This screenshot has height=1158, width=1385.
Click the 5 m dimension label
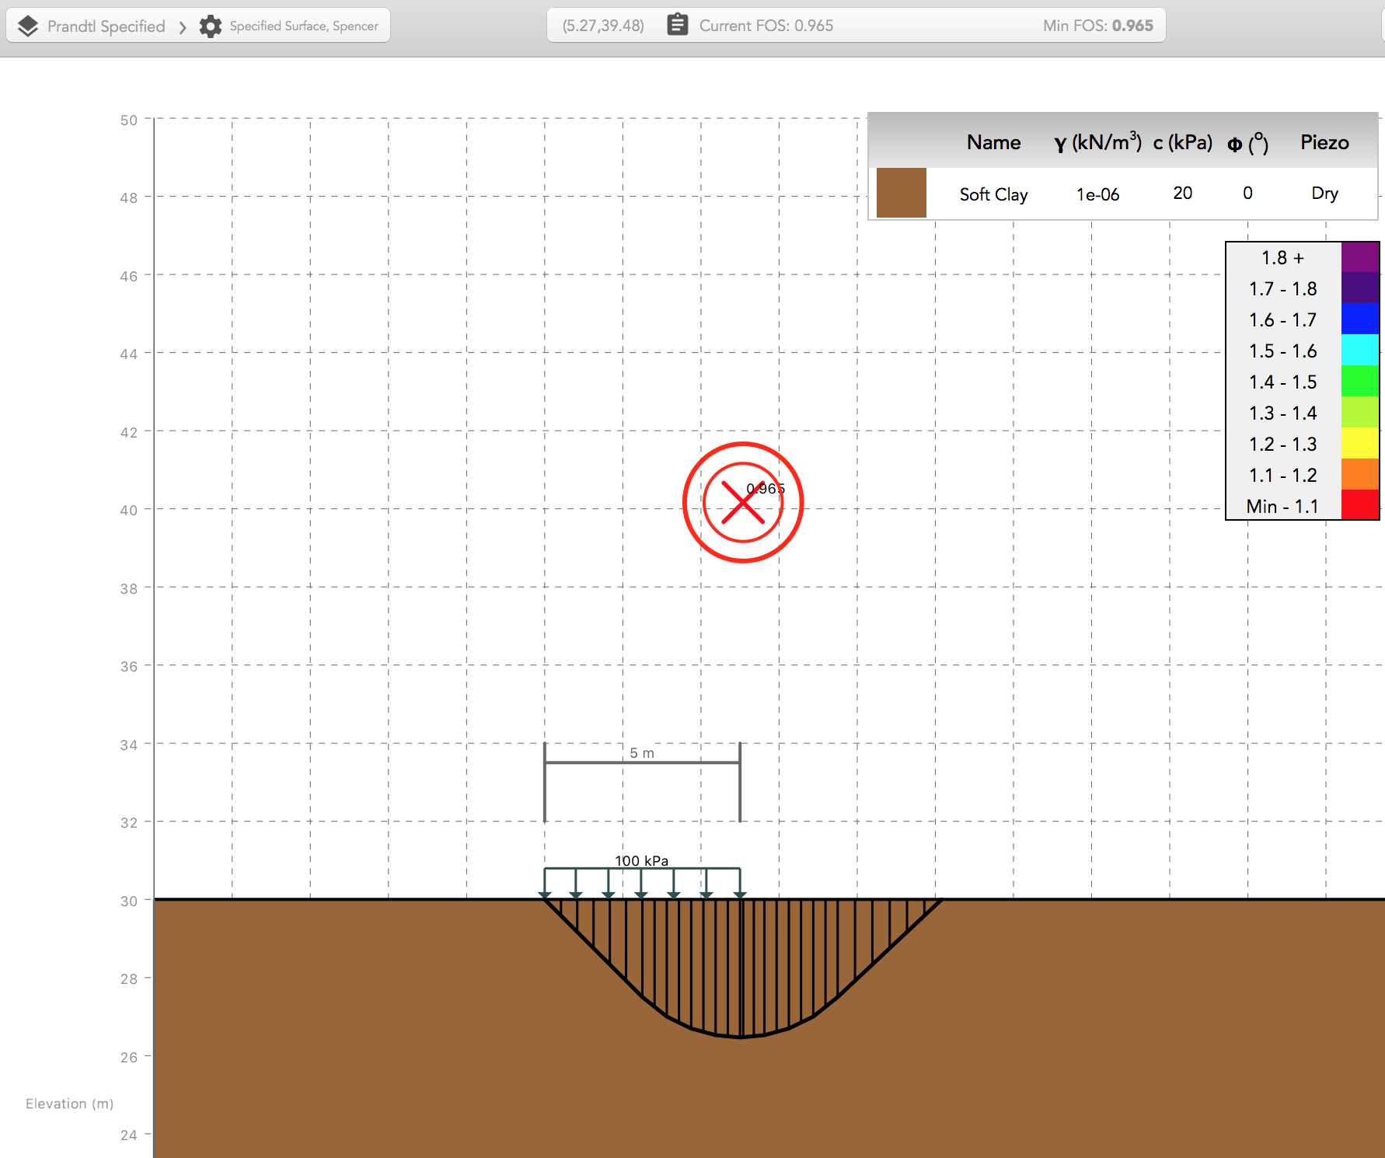click(642, 753)
